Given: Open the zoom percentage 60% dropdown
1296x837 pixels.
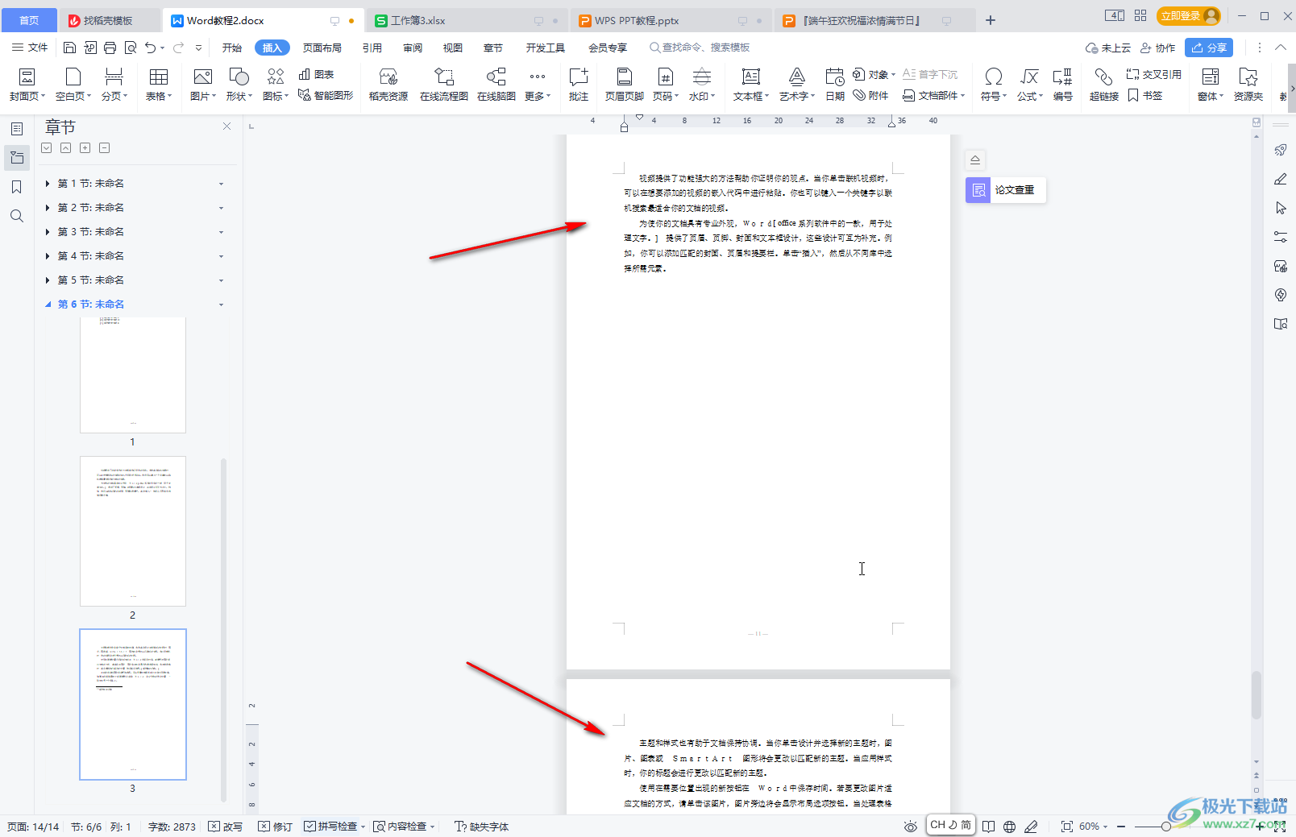Looking at the screenshot, I should (x=1094, y=827).
